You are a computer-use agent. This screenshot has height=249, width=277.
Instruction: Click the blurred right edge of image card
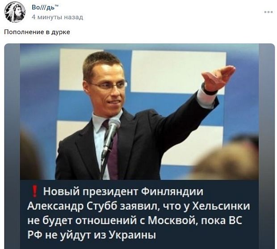(x=267, y=146)
